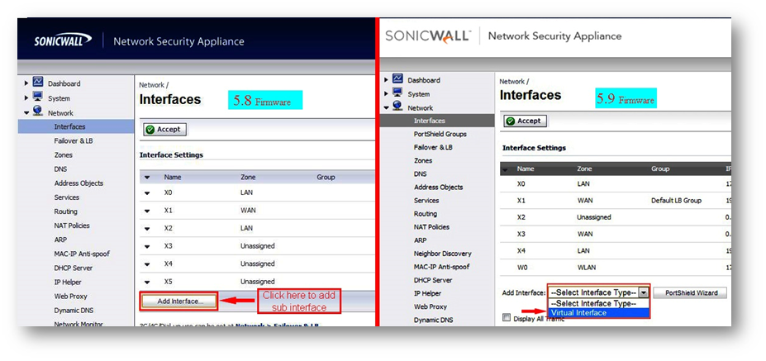Open Routing in the 5.8 sidebar
Screen dimensions: 766x361
pyautogui.click(x=65, y=211)
